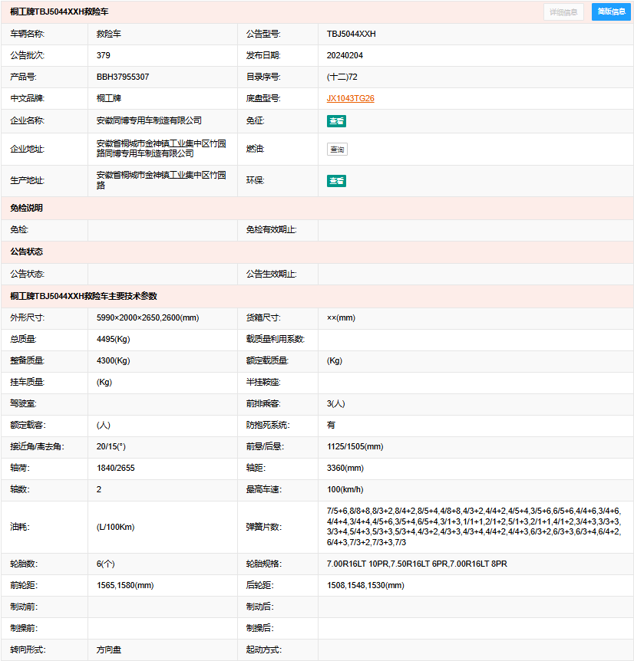Click the 详细信息 button

pyautogui.click(x=564, y=12)
